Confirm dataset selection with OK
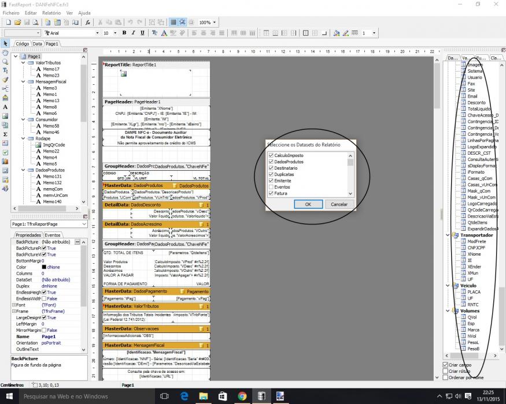This screenshot has width=506, height=404. 308,204
